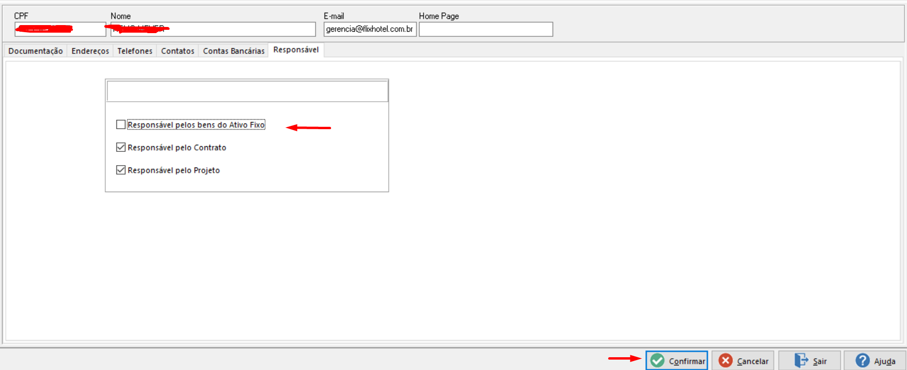Click the Sair exit door icon
This screenshot has width=907, height=370.
click(801, 361)
